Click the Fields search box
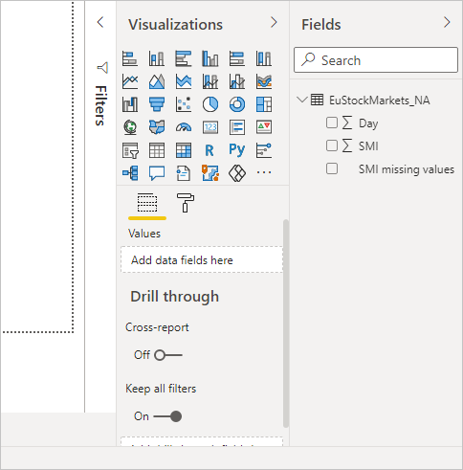 pos(376,60)
